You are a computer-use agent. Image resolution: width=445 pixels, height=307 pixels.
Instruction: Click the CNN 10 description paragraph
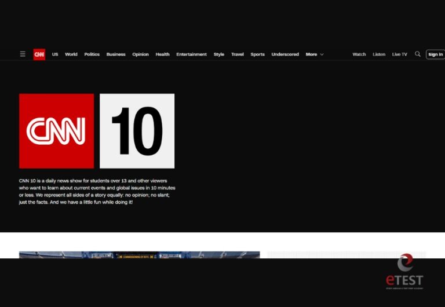click(97, 191)
